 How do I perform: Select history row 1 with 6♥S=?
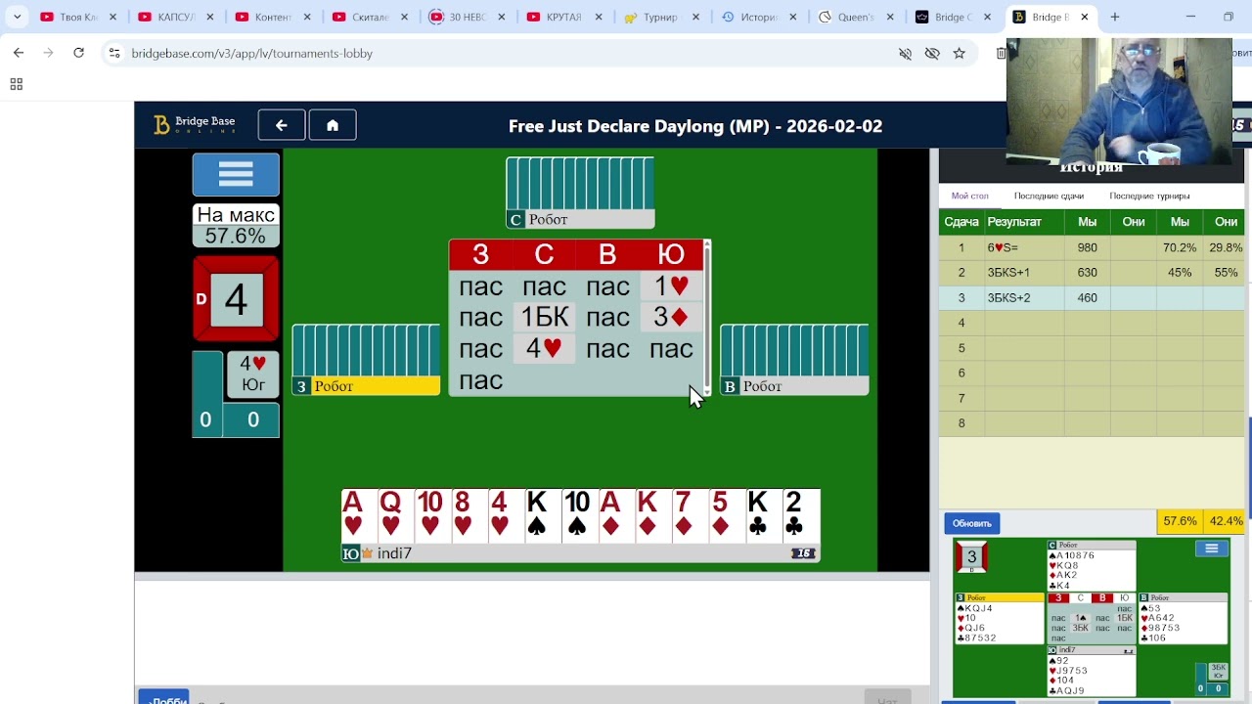click(x=1092, y=247)
